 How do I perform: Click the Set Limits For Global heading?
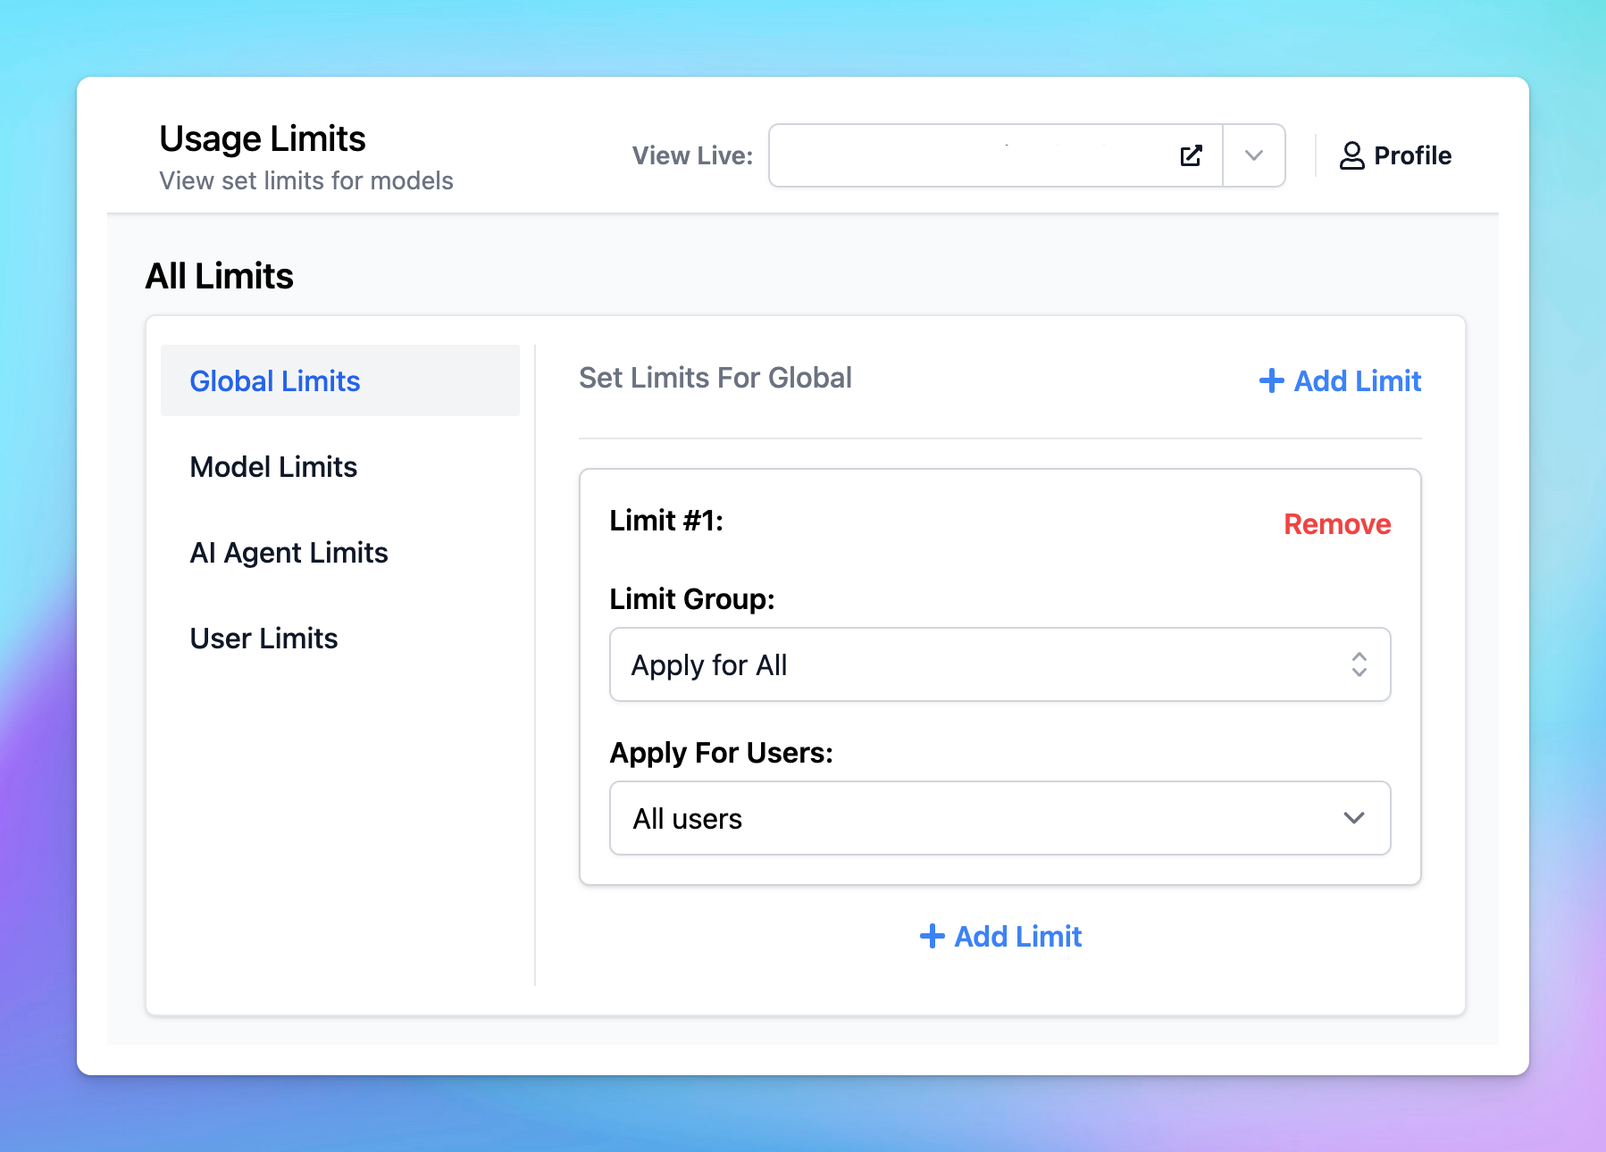point(715,378)
